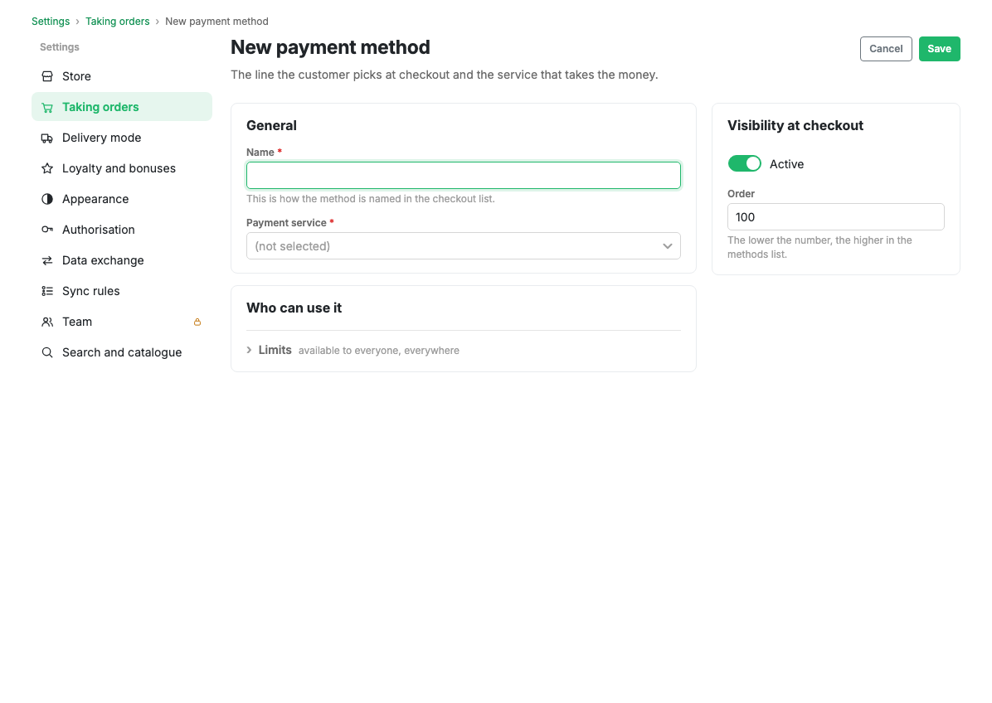
Task: Follow the Settings breadcrumb link
Action: (x=51, y=22)
